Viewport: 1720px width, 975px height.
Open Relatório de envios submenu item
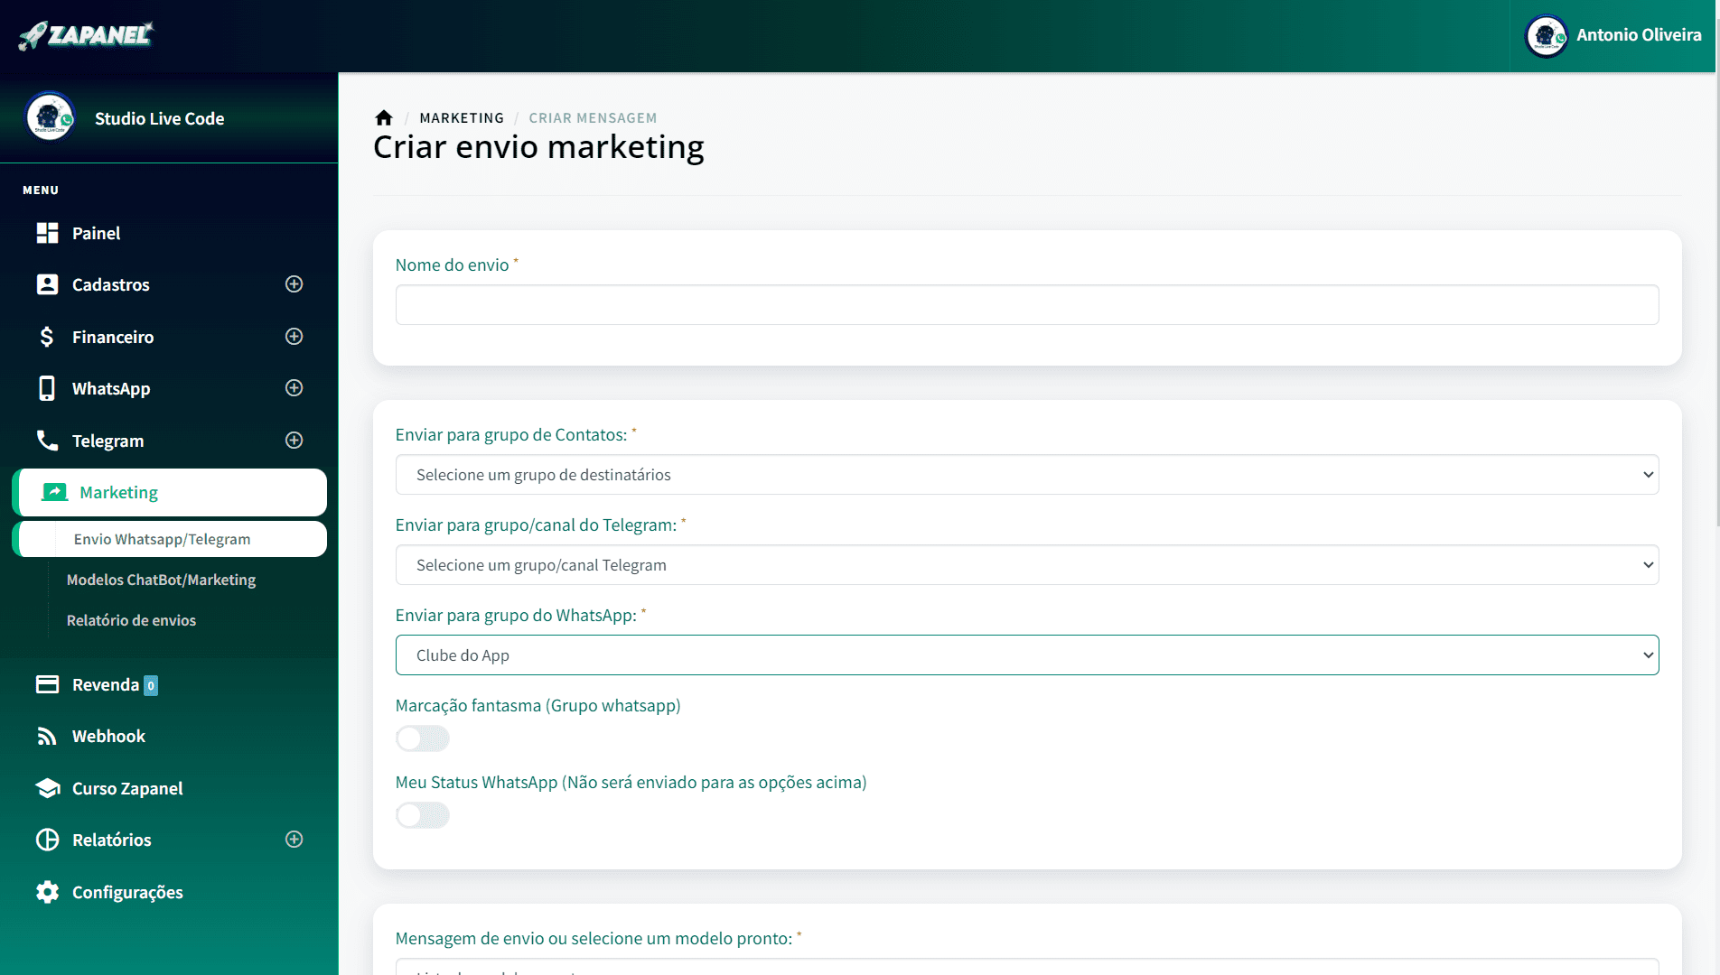(x=131, y=620)
